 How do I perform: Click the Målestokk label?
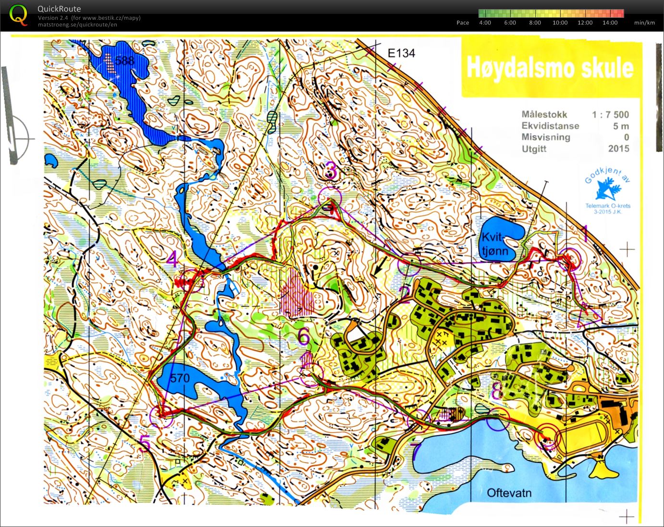tap(544, 114)
